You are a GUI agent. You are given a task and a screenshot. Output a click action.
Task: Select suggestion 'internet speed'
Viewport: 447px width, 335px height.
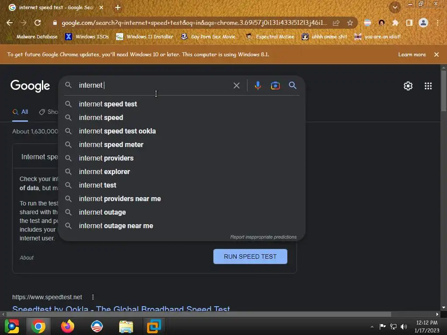pyautogui.click(x=182, y=118)
